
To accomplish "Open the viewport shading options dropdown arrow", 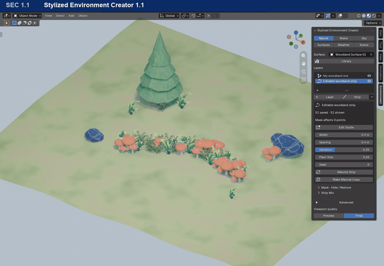I will click(379, 16).
